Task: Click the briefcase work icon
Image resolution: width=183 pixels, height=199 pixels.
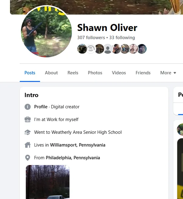Action: (28, 120)
